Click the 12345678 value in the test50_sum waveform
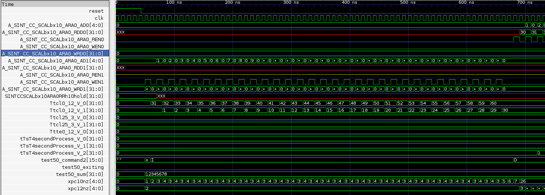545x195 pixels. [x=156, y=174]
